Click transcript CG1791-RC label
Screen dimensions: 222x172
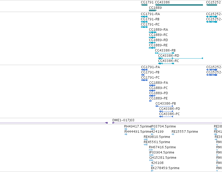[x=150, y=24]
